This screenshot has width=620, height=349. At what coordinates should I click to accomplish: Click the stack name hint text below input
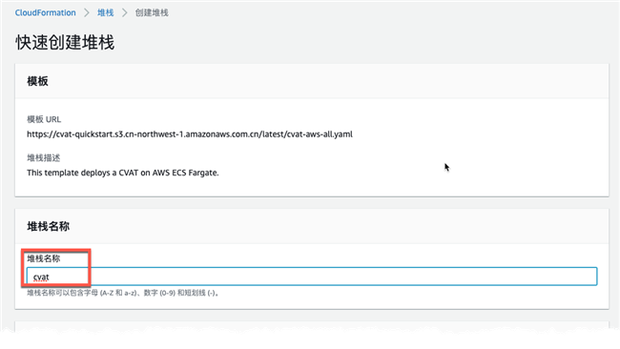(x=123, y=293)
